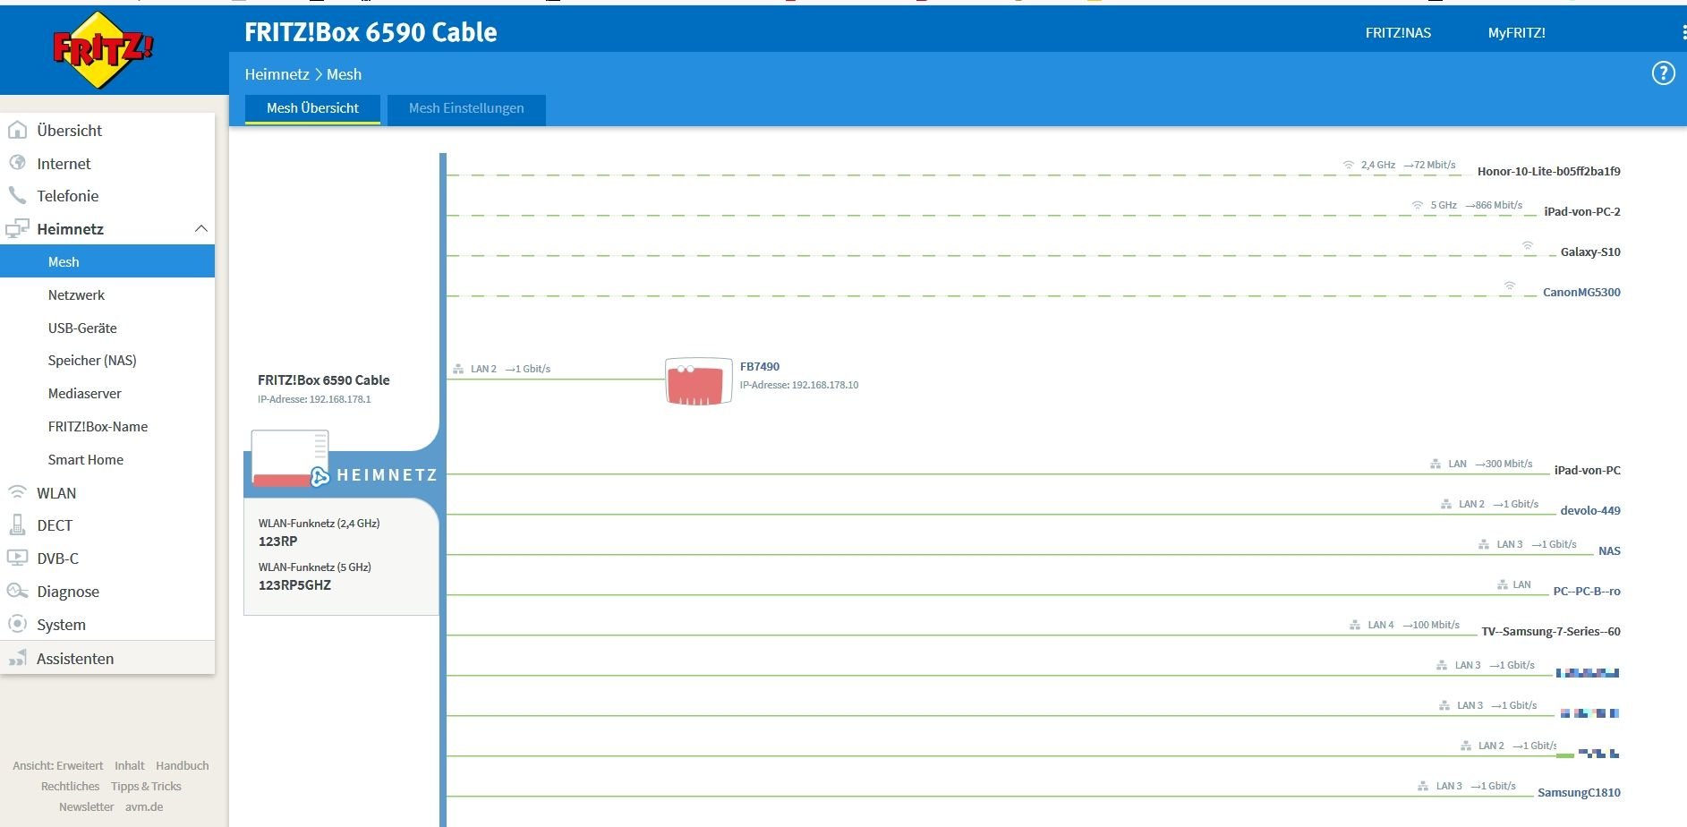Open Newsletter footer link

tap(86, 806)
